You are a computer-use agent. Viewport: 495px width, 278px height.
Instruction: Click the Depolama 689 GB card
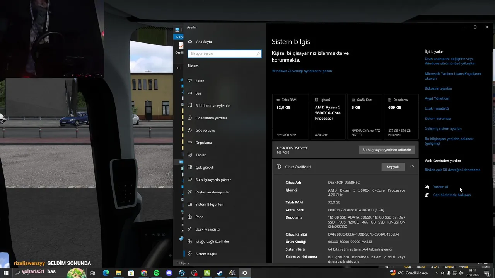pyautogui.click(x=401, y=117)
